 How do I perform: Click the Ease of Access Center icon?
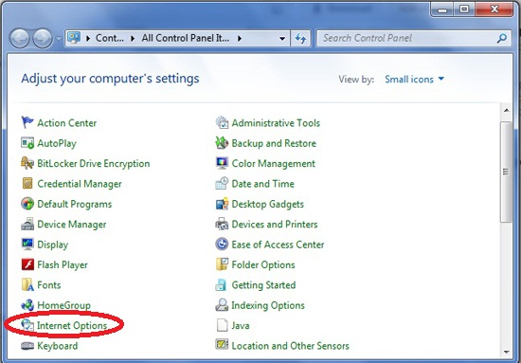pyautogui.click(x=222, y=245)
